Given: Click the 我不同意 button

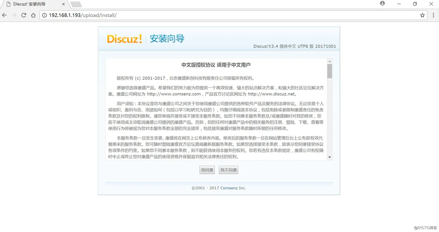Looking at the screenshot, I should (x=229, y=170).
